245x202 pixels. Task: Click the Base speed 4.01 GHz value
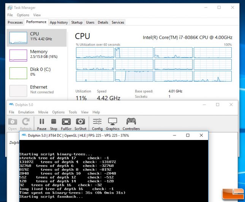pos(175,91)
